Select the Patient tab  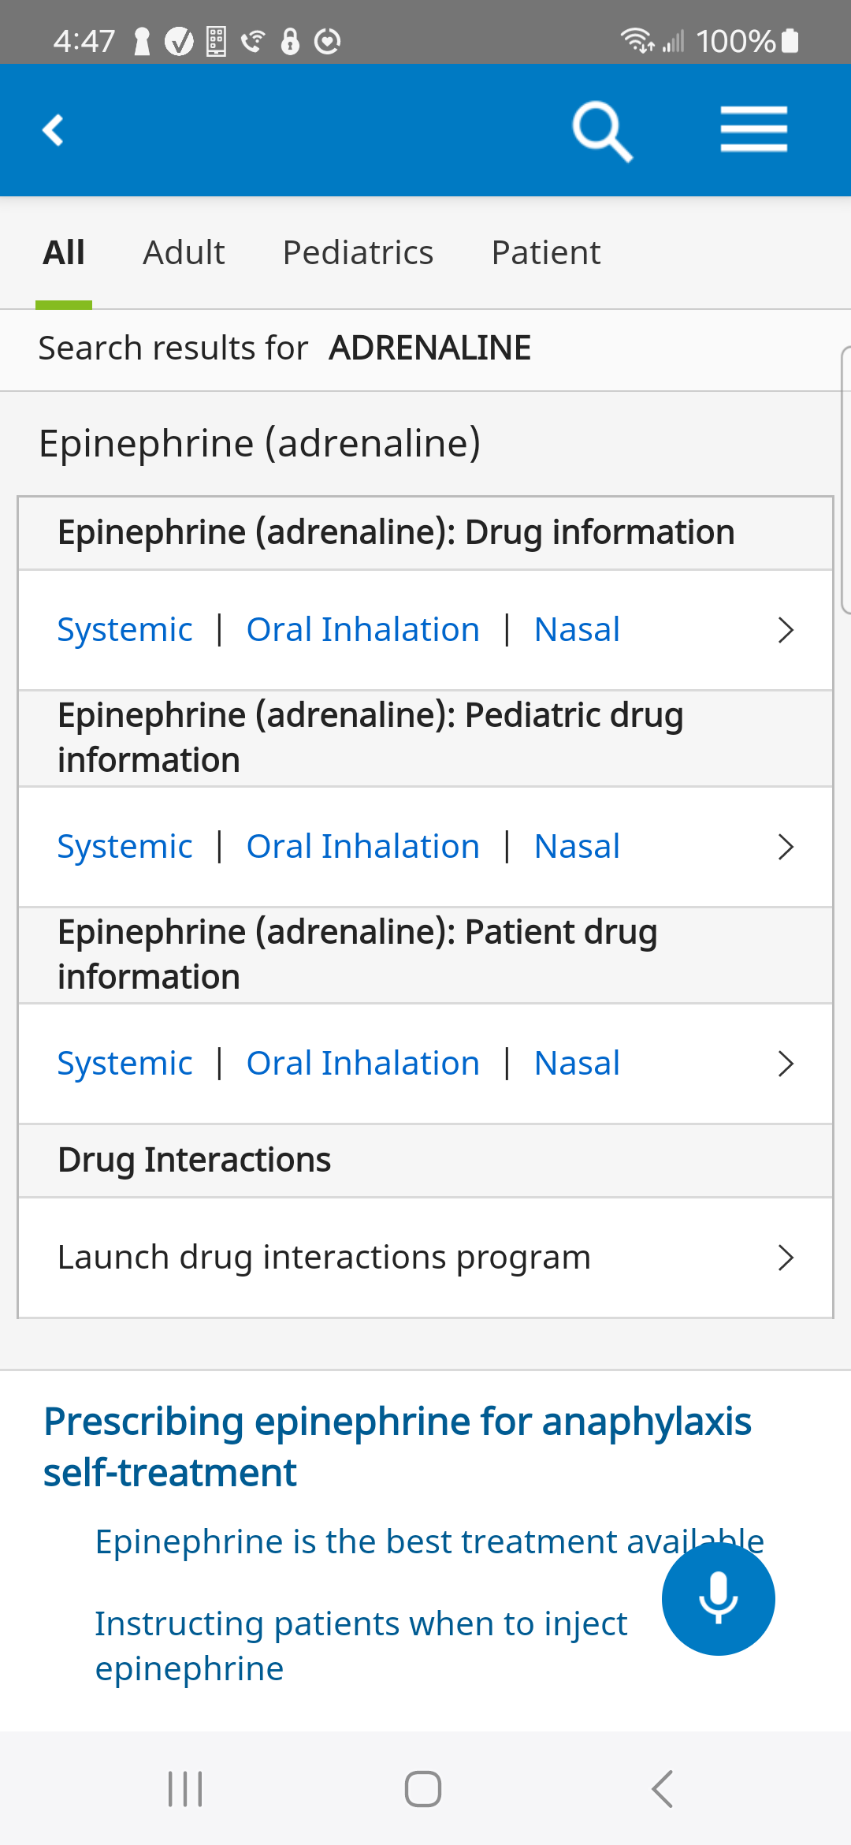(546, 253)
